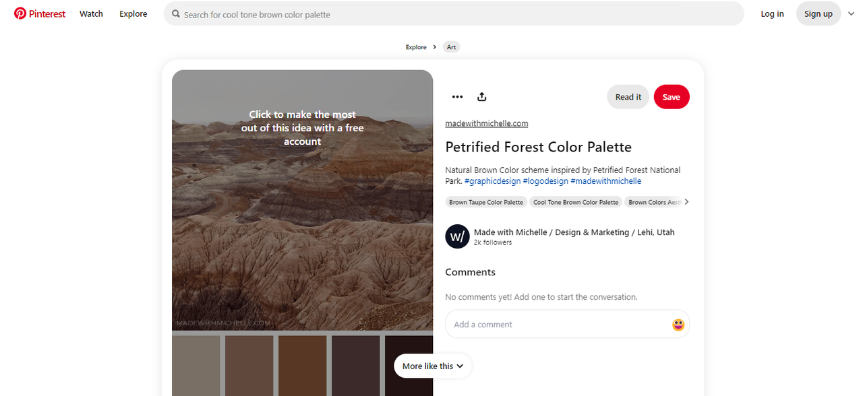Select the Cool Tone Brown Color Palette tag
Image resolution: width=863 pixels, height=396 pixels.
point(576,202)
